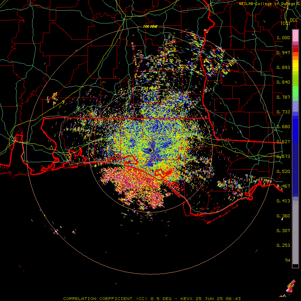This screenshot has width=301, height=301.
Task: Click the gray swatch near 0.307
Action: (x=295, y=232)
